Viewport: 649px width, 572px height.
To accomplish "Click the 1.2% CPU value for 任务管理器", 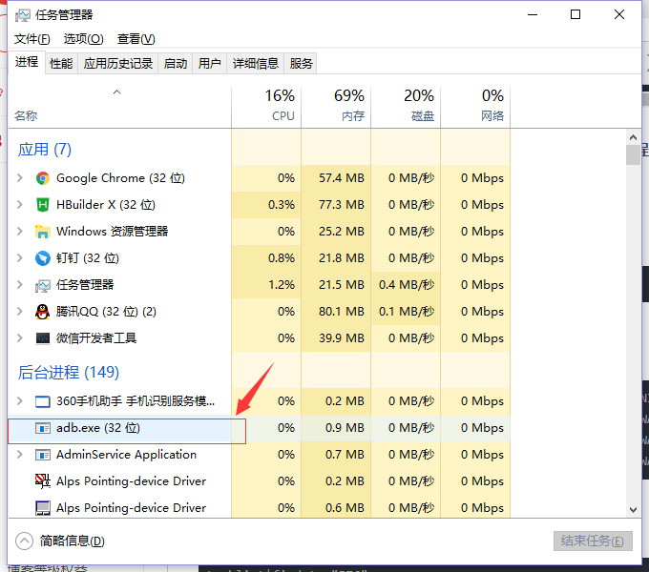I will 282,285.
